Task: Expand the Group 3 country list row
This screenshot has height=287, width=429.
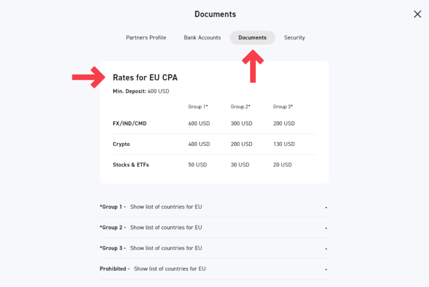Action: pos(166,248)
